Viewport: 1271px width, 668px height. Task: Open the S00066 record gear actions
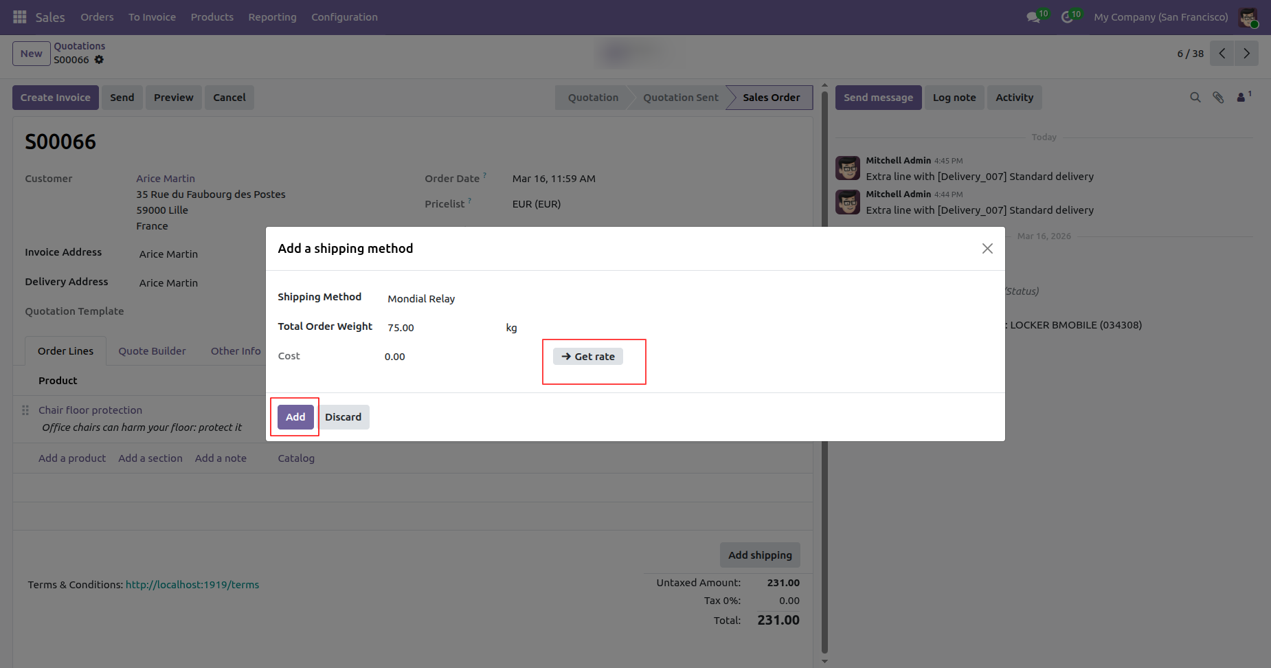99,60
